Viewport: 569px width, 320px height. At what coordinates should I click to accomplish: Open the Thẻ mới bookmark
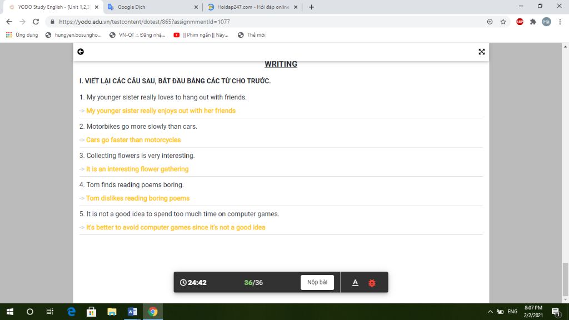coord(252,35)
